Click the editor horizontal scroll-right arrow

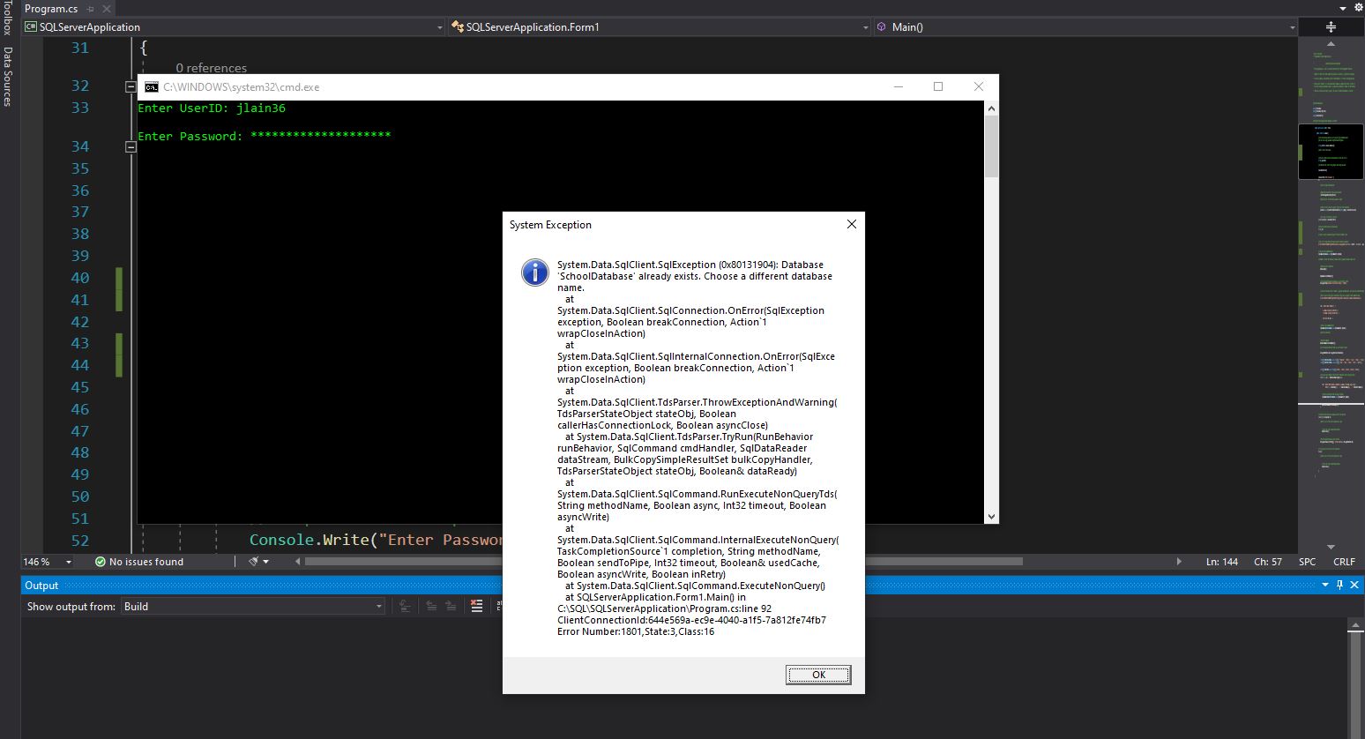[1179, 562]
